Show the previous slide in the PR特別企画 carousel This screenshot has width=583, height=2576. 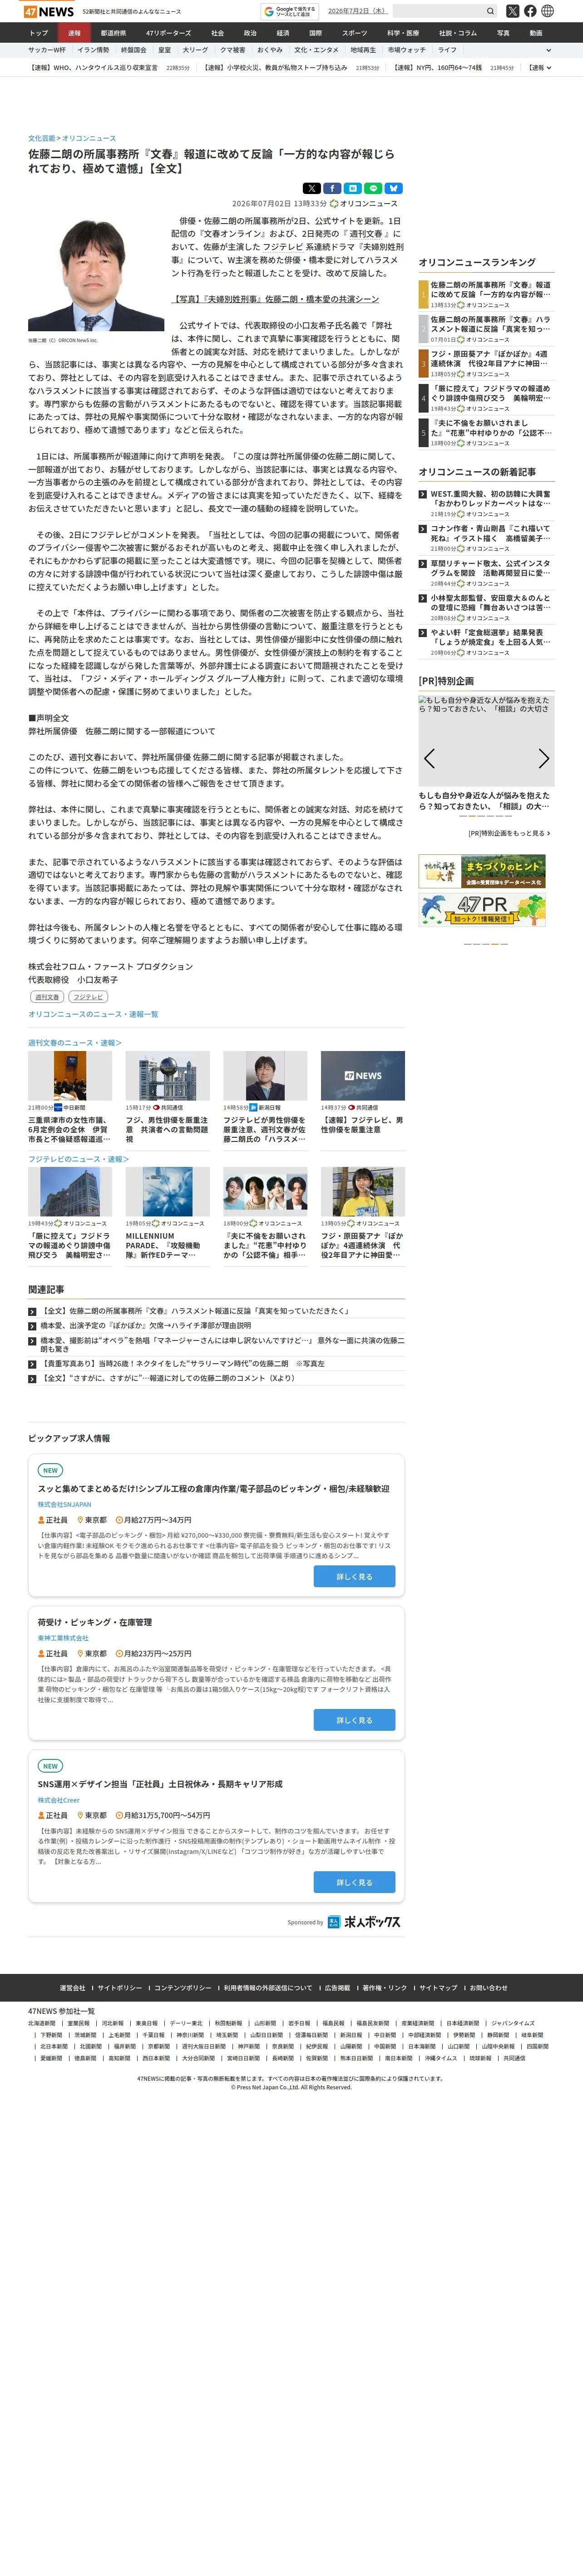pyautogui.click(x=429, y=758)
